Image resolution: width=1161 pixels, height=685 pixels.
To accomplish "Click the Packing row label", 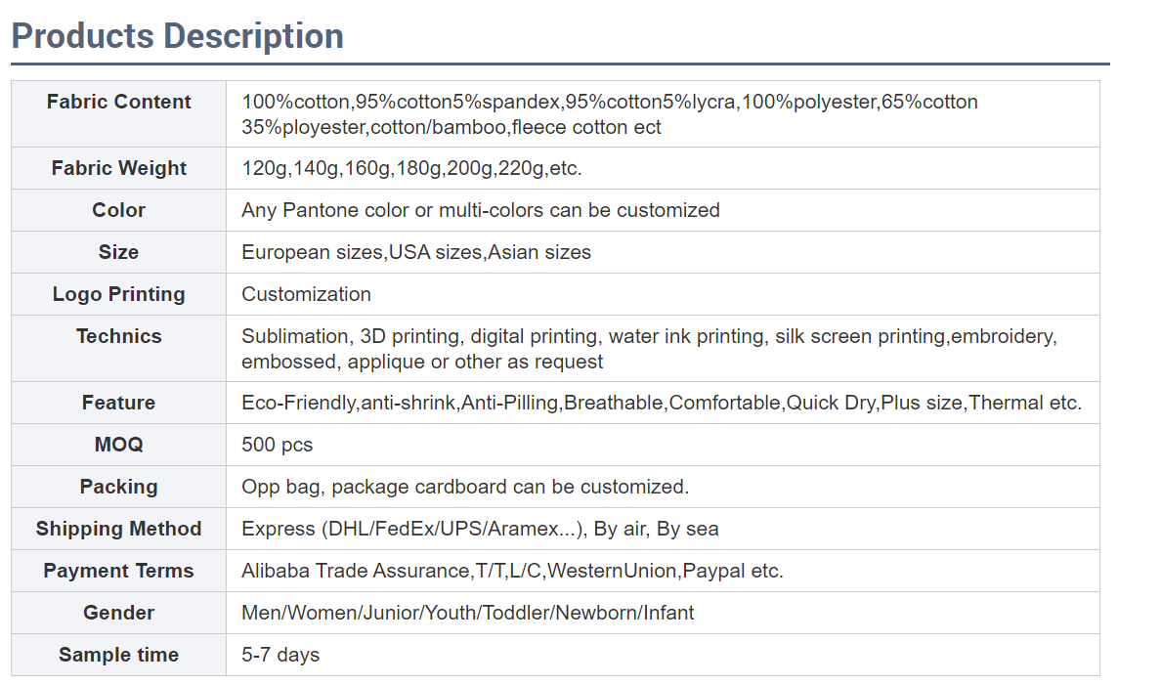I will coord(118,487).
